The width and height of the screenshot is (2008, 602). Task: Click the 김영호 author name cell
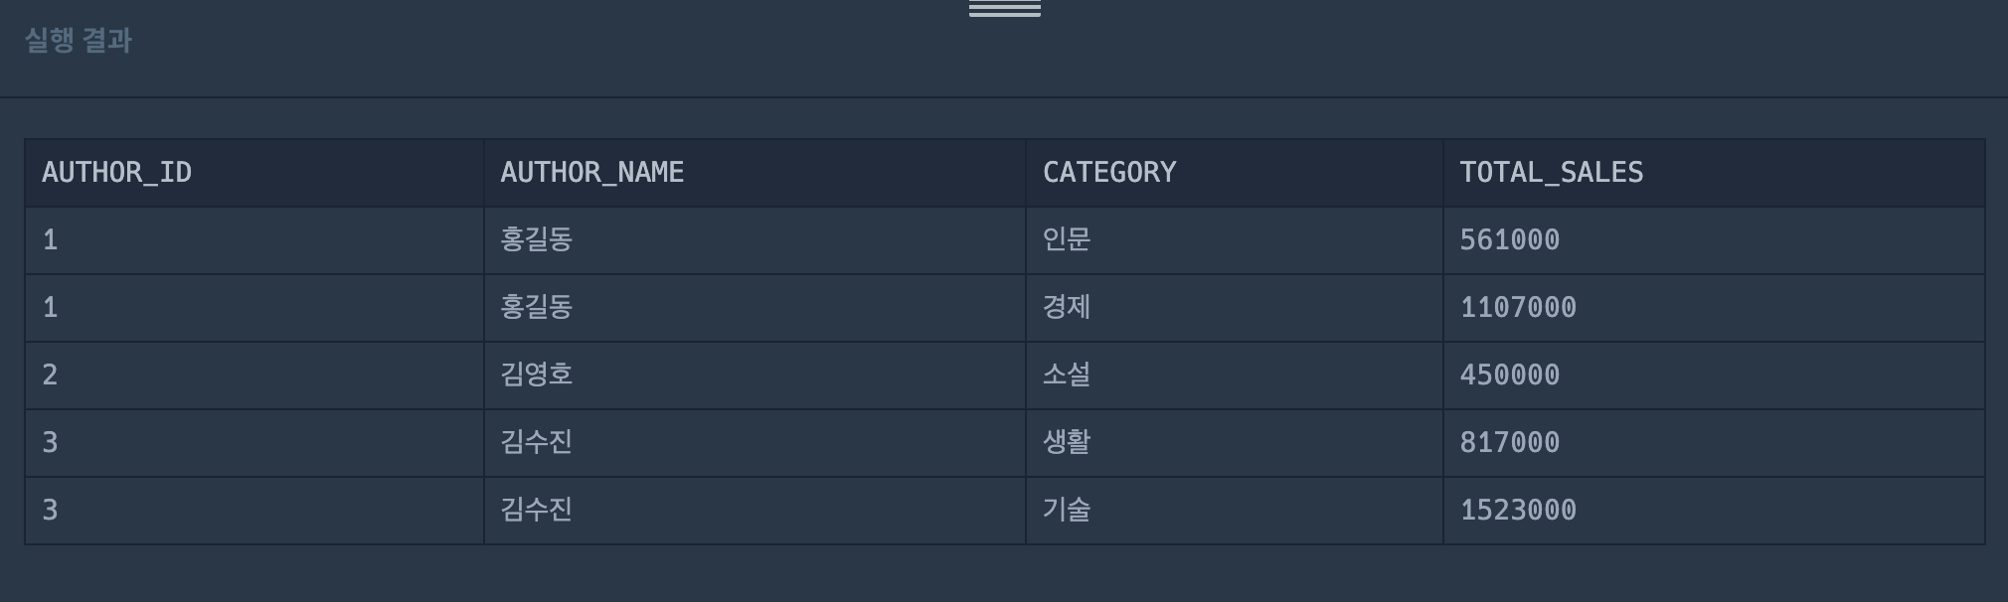[x=537, y=376]
